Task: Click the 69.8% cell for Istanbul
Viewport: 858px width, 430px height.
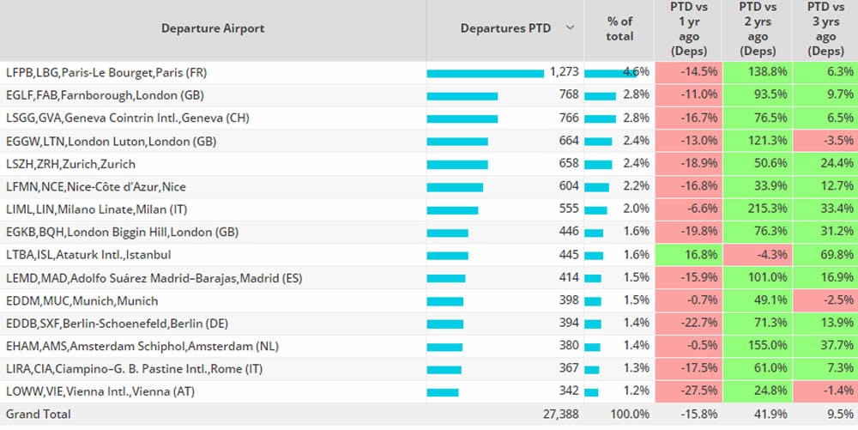Action: [825, 255]
